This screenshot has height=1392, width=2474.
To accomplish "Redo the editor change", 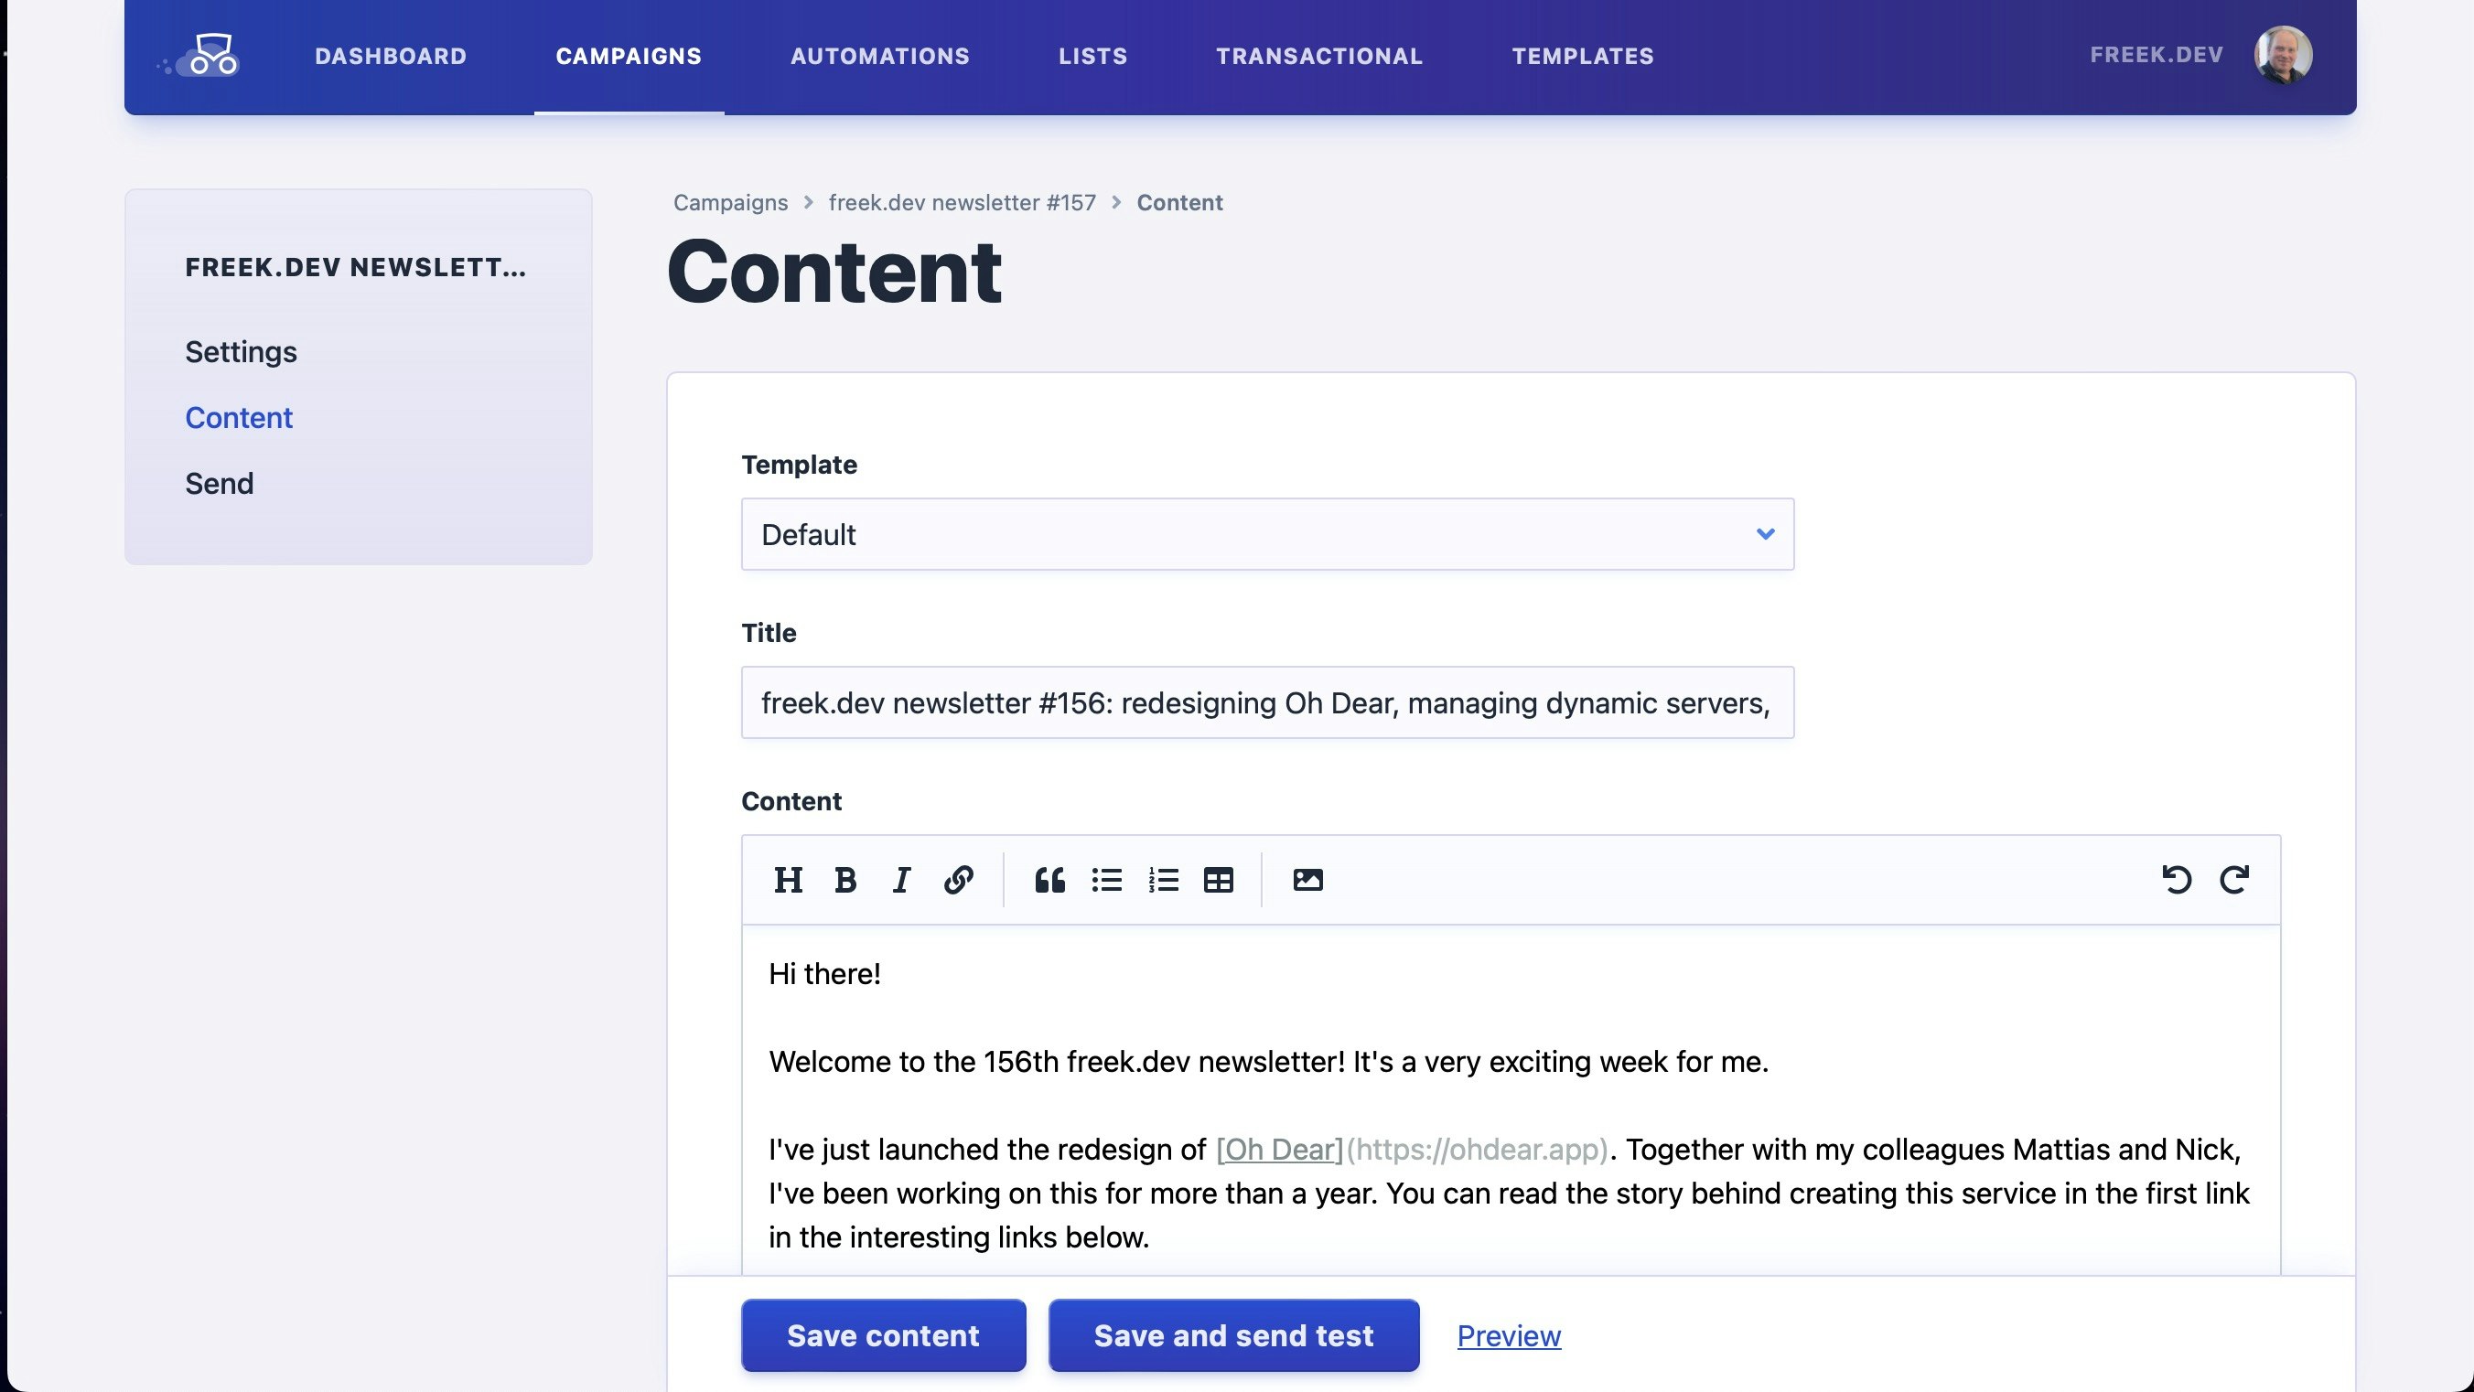I will click(2234, 879).
